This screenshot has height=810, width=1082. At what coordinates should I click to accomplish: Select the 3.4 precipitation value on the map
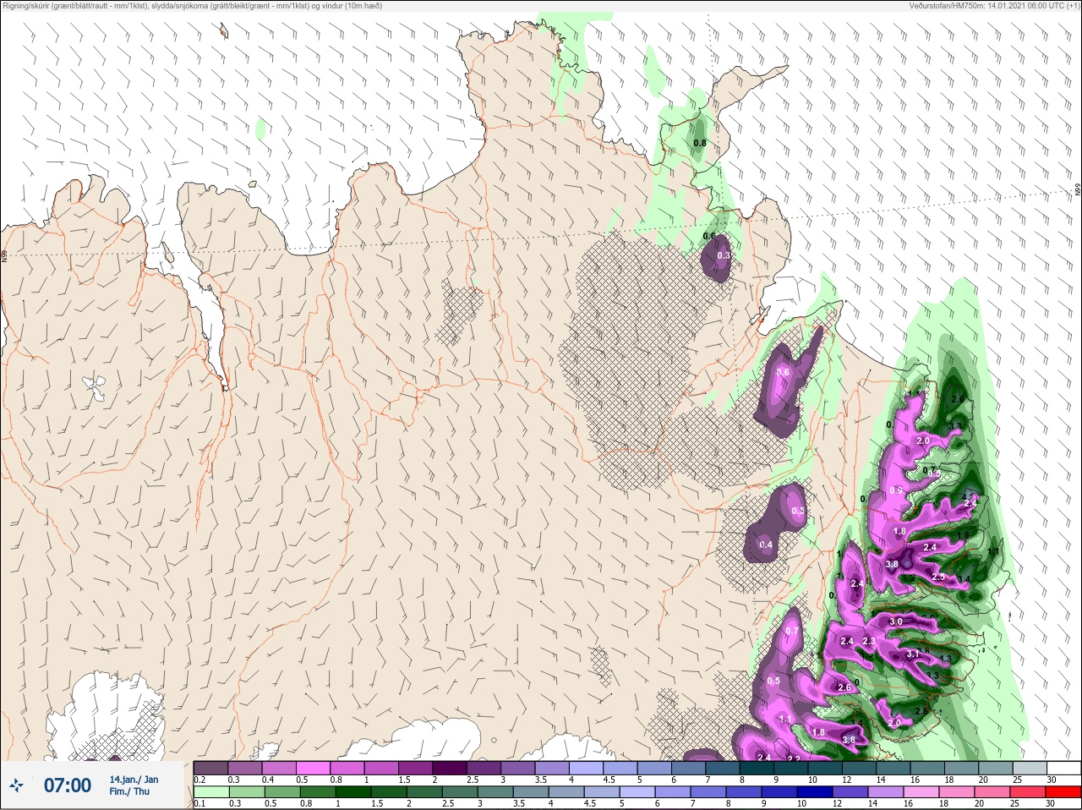pos(965,580)
